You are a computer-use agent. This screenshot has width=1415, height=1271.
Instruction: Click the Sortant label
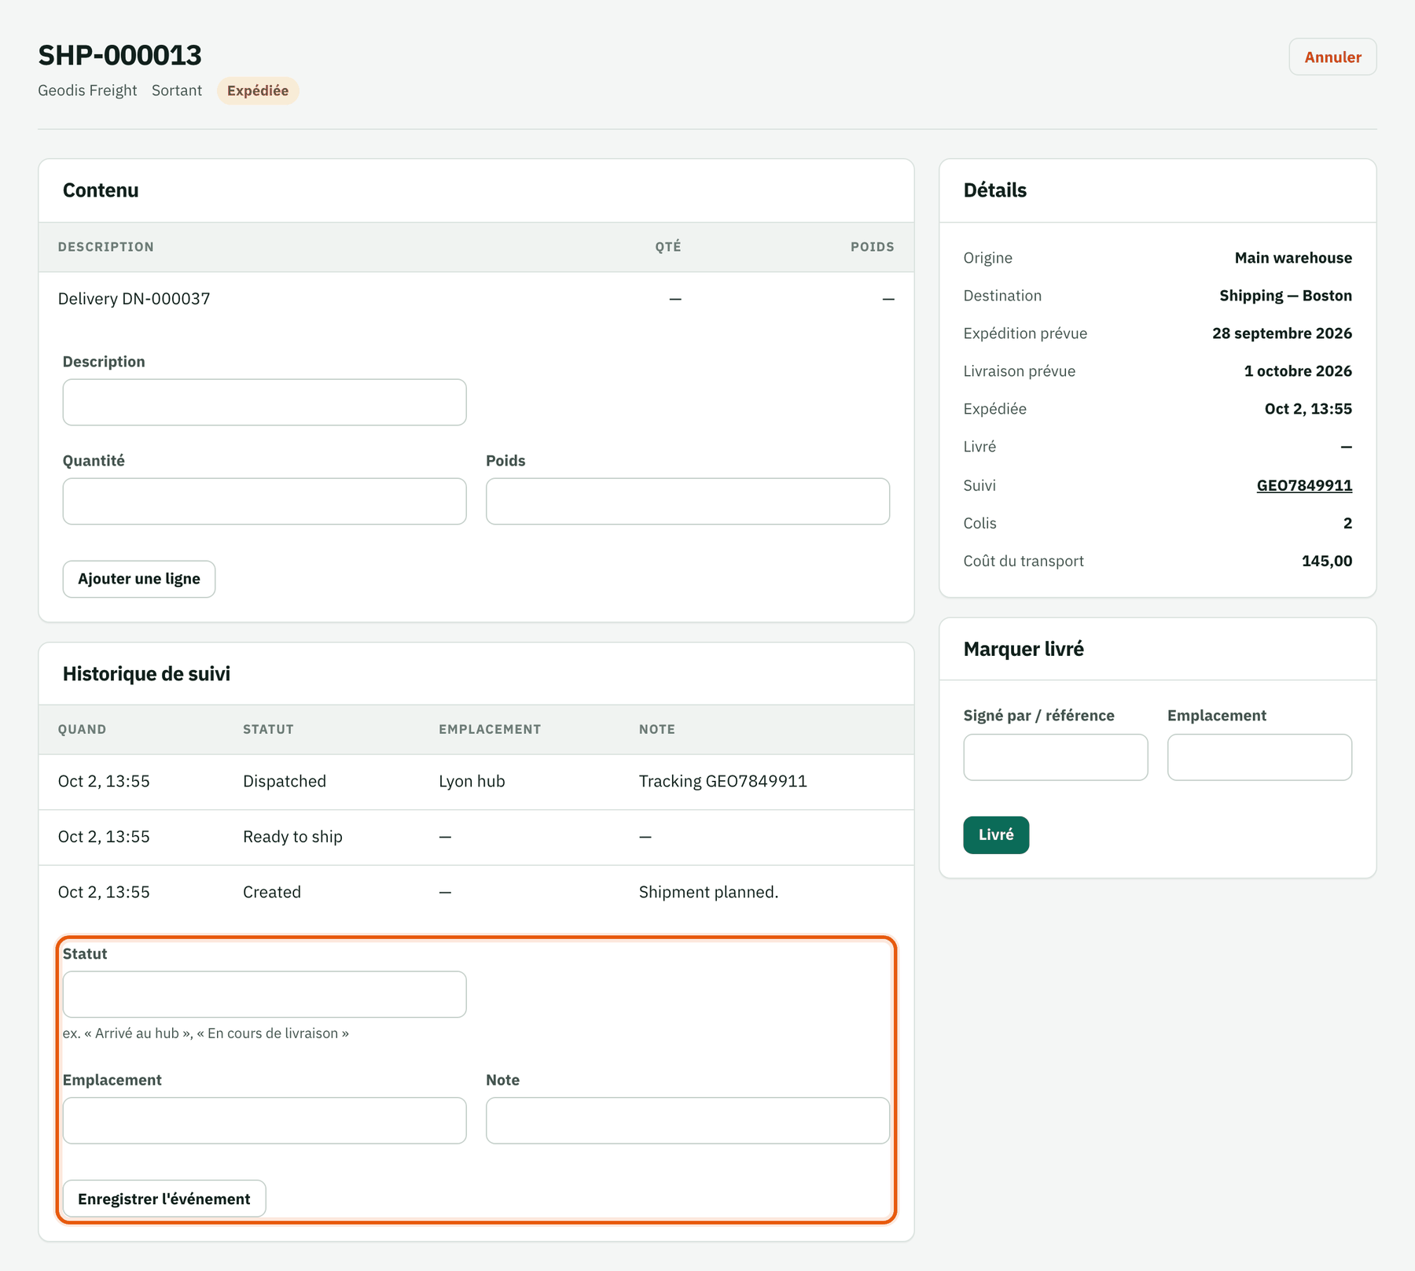(x=177, y=90)
